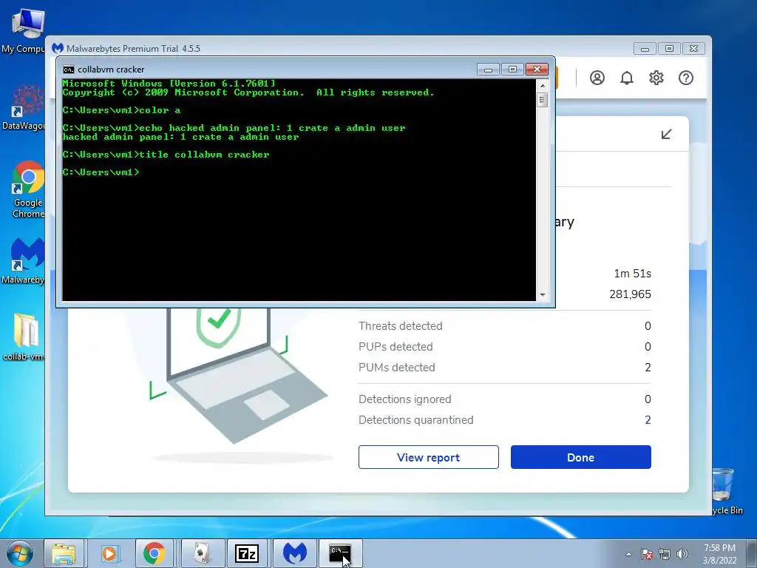This screenshot has width=757, height=568.
Task: Minimize the collabvm cracker window
Action: 488,70
